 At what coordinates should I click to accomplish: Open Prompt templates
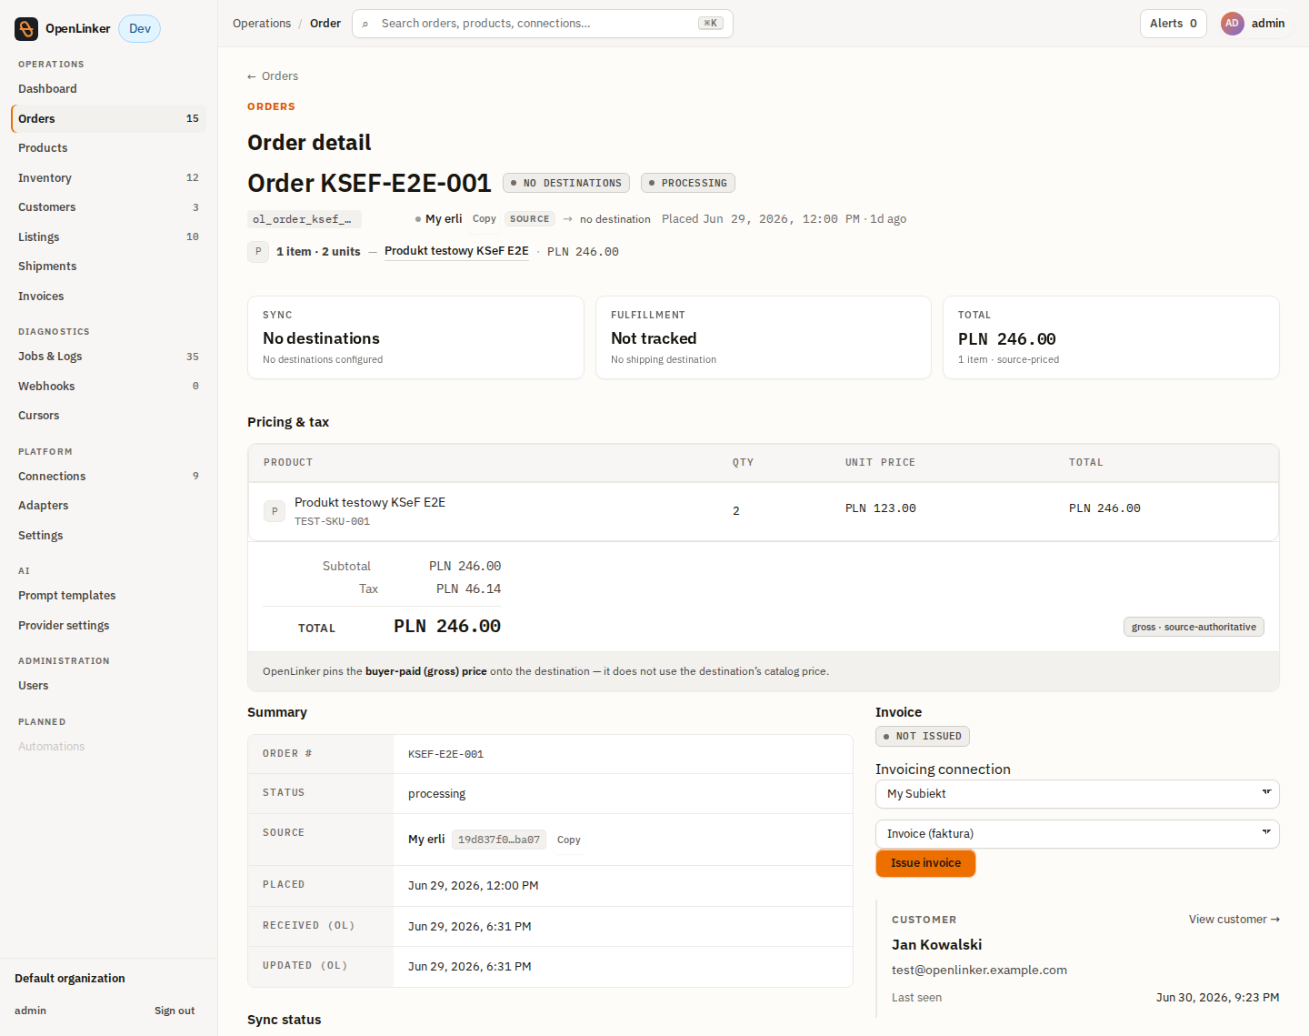click(x=108, y=596)
